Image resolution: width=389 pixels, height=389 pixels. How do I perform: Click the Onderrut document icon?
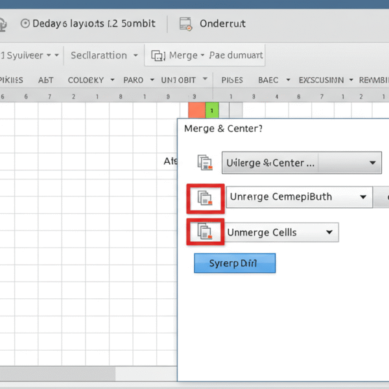coord(186,24)
